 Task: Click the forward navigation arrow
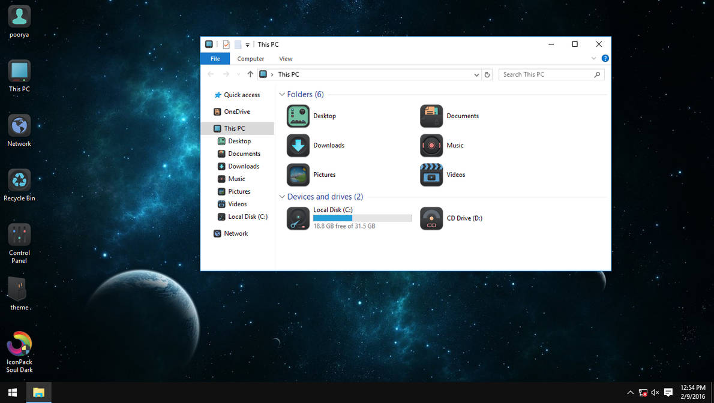point(226,74)
